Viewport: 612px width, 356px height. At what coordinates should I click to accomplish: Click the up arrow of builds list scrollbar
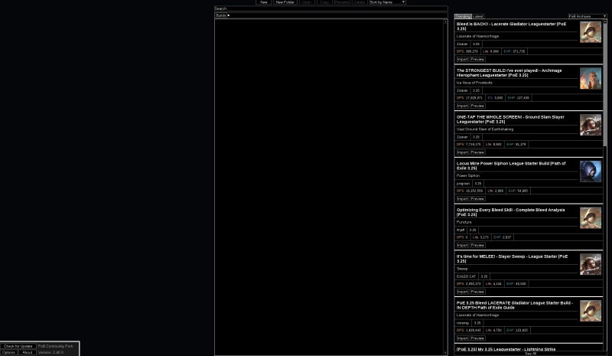(x=445, y=21)
